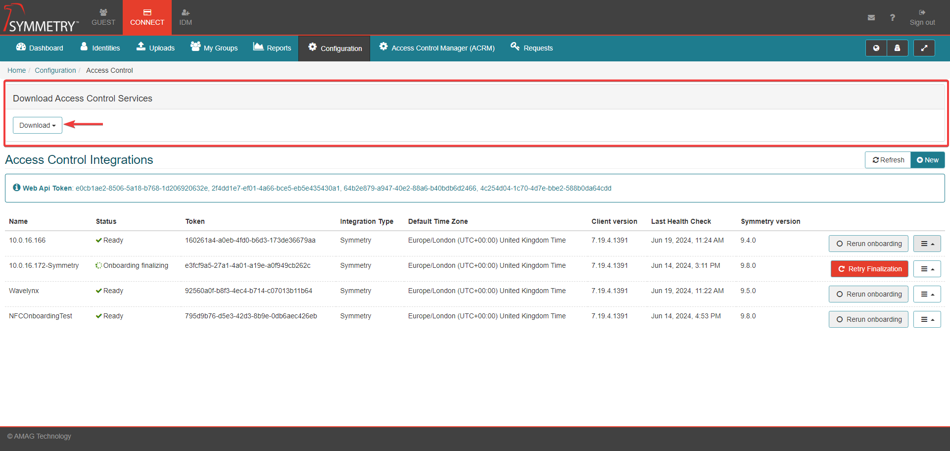
Task: Click the lock icon button
Action: pyautogui.click(x=898, y=48)
